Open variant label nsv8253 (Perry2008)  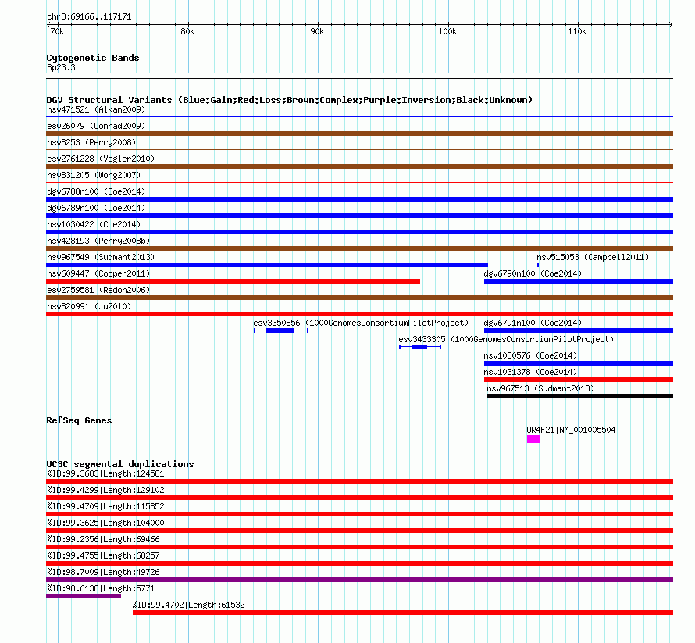(91, 142)
